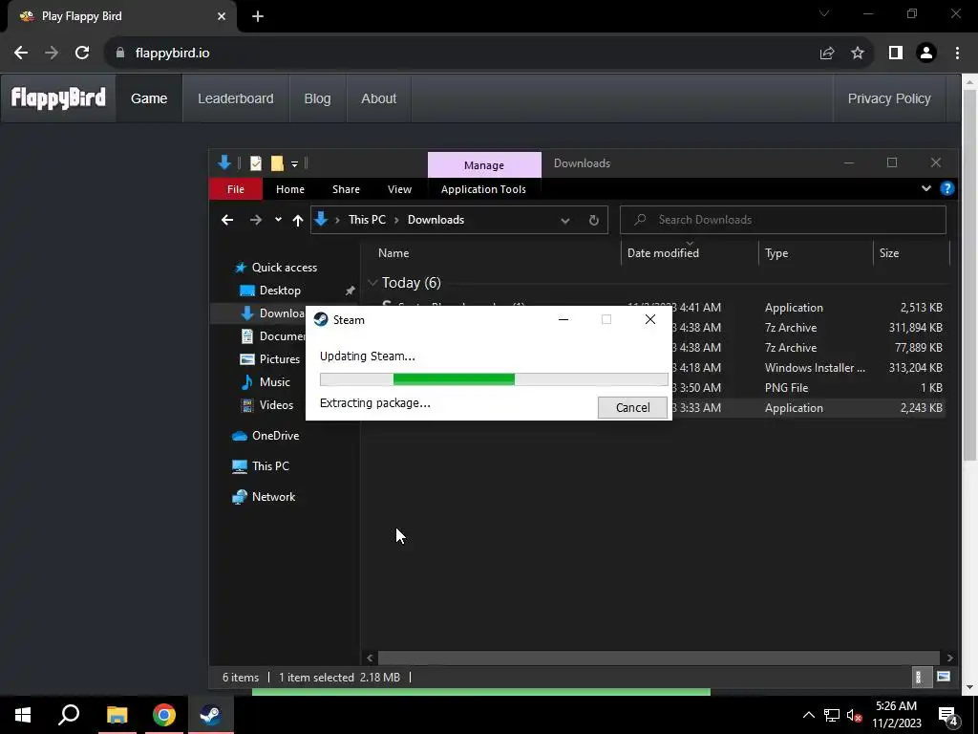This screenshot has height=734, width=978.
Task: Open Chrome from taskbar
Action: 164,715
